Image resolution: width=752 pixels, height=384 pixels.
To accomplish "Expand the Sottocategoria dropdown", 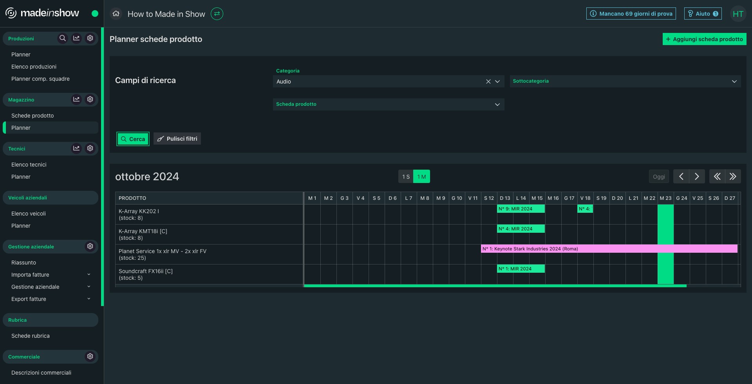I will [625, 81].
